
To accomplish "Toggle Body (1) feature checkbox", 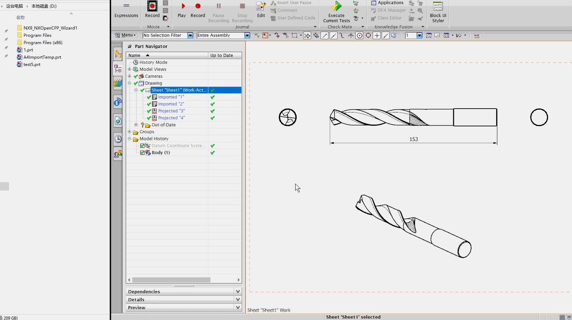I will tap(142, 153).
